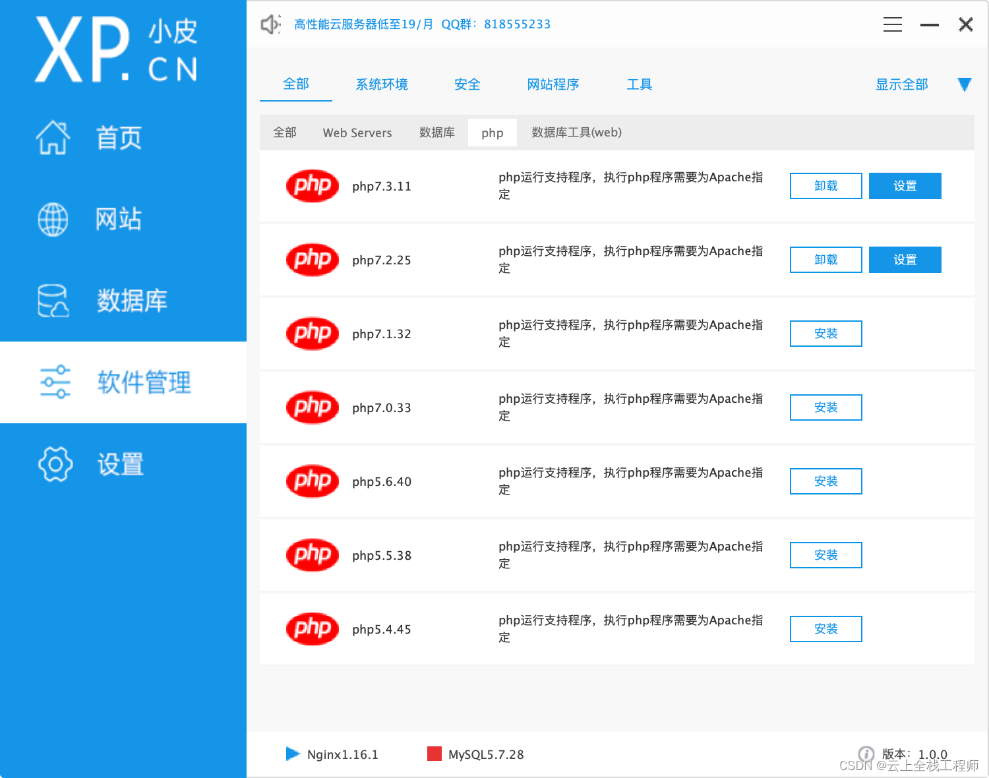Click 卸载 for php7.3.11

825,186
